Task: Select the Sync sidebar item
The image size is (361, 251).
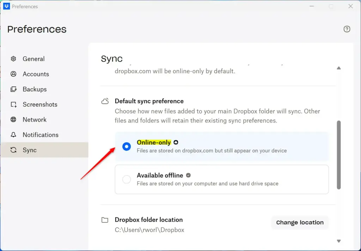Action: [x=44, y=150]
